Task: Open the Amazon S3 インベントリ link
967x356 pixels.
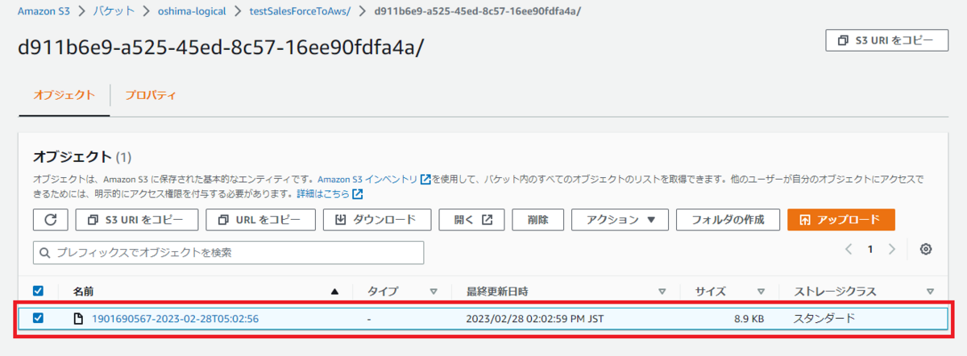Action: pyautogui.click(x=367, y=179)
